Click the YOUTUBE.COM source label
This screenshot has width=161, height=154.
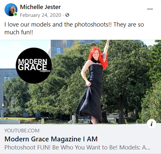22,131
